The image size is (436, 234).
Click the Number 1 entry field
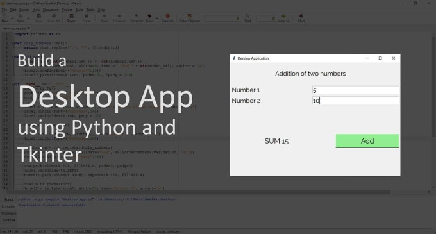(356, 90)
